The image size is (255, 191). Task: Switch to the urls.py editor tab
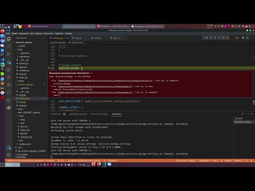[x=97, y=38]
